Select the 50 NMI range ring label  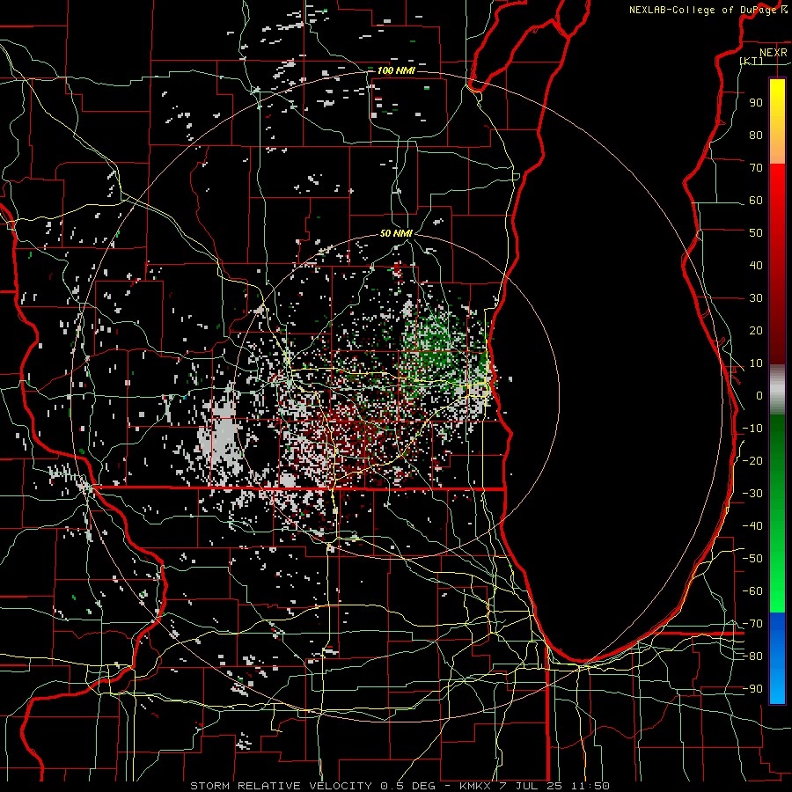click(396, 233)
